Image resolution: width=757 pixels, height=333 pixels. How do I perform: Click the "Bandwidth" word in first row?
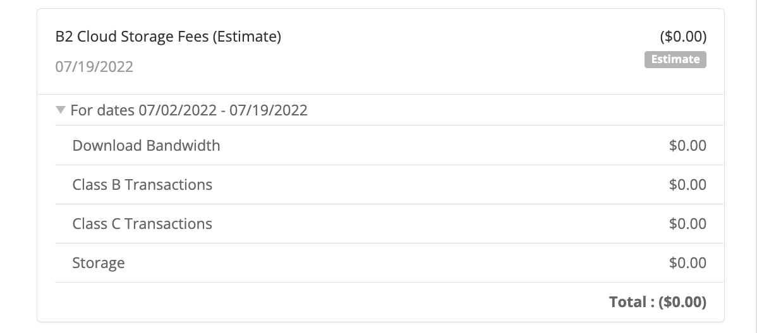point(183,146)
